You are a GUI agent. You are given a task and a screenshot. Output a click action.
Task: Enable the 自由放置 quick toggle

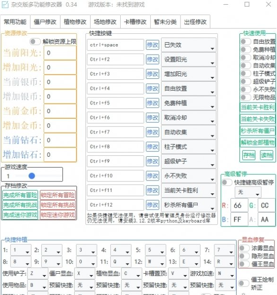coord(246,41)
